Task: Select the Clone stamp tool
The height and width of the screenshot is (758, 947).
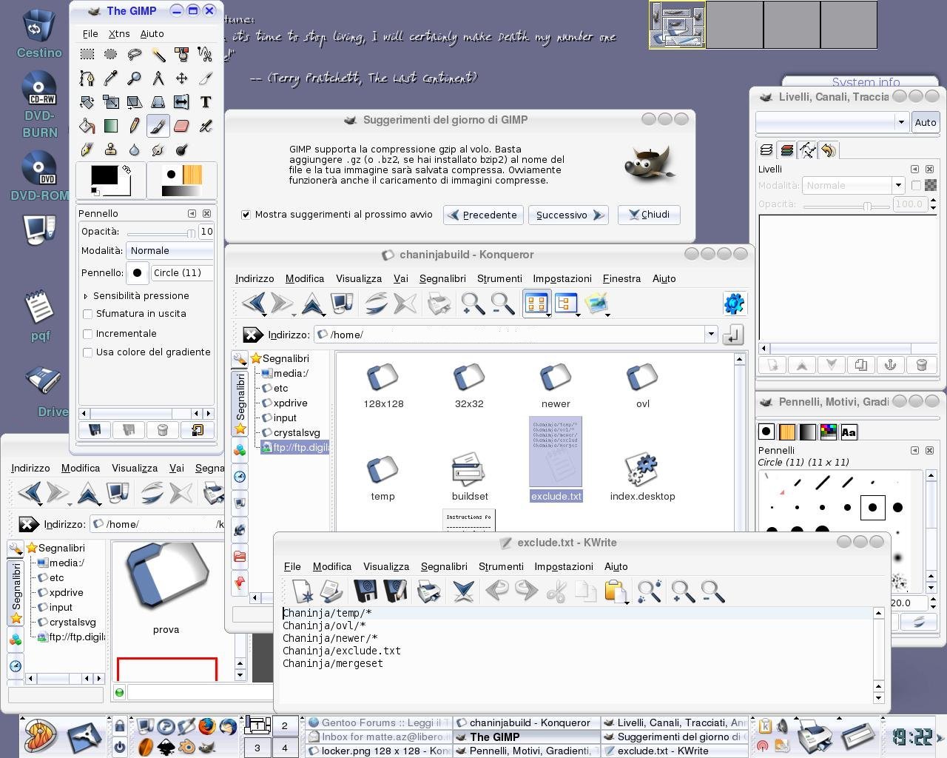Action: 111,150
